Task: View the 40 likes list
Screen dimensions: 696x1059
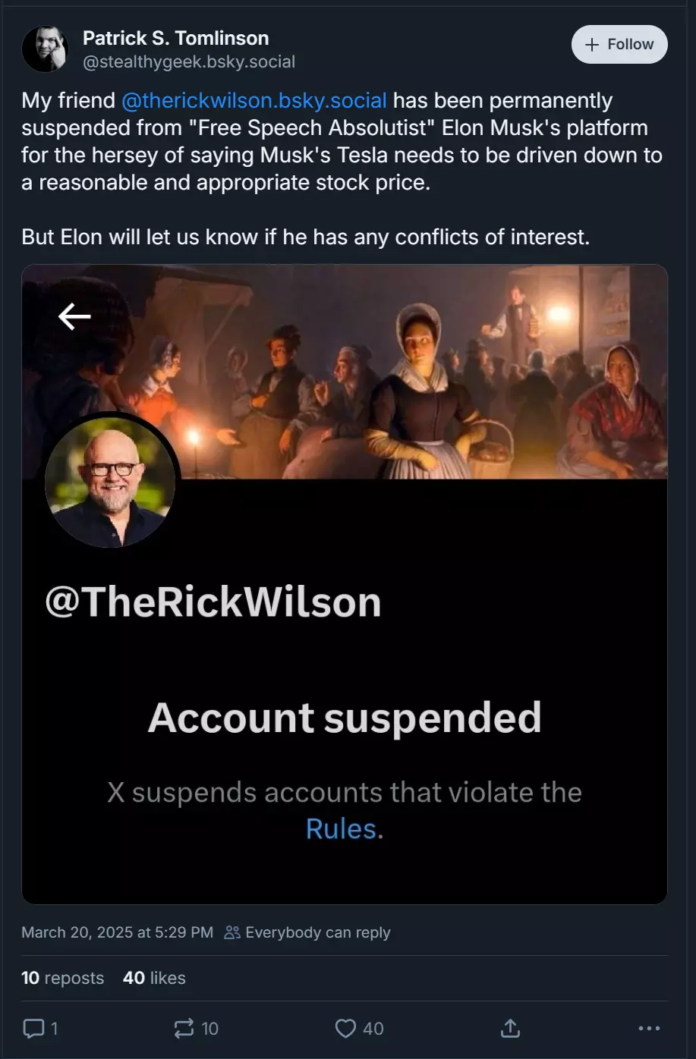Action: coord(154,978)
